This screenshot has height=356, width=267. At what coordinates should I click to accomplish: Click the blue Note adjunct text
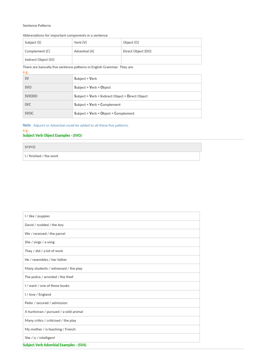(x=75, y=125)
